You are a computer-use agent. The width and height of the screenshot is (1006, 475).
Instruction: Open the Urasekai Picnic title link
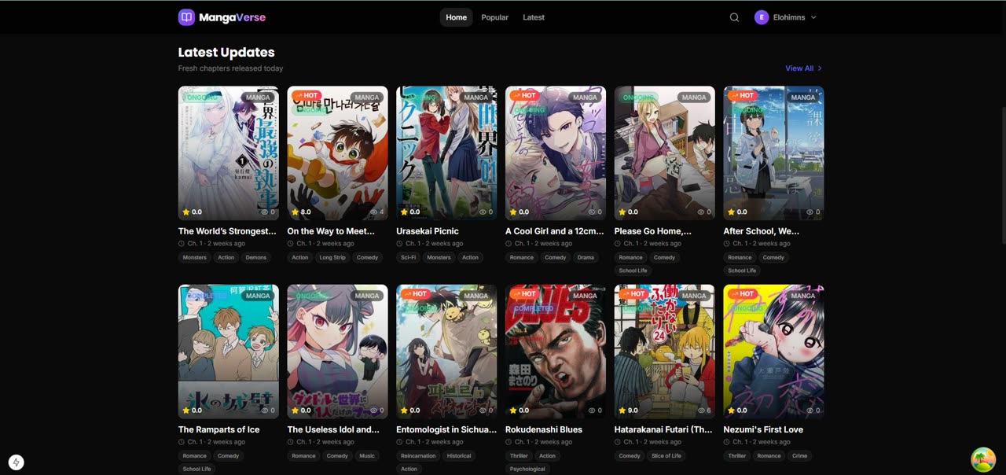(428, 231)
